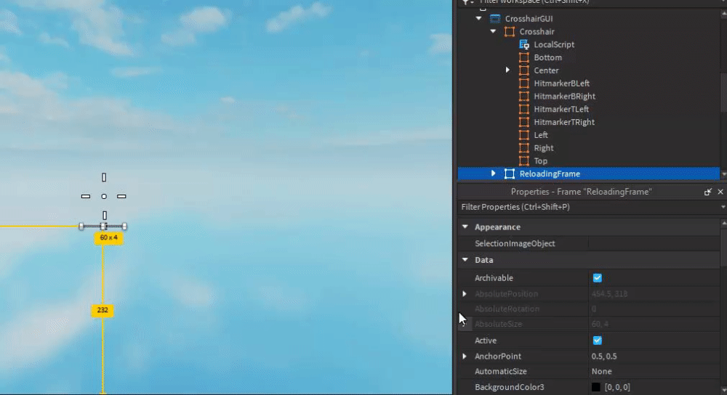Select ReloadingFrame in the Explorer
727x395 pixels.
click(x=550, y=174)
